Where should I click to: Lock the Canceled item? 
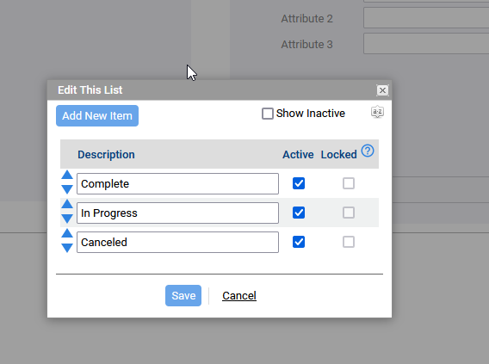tap(349, 242)
